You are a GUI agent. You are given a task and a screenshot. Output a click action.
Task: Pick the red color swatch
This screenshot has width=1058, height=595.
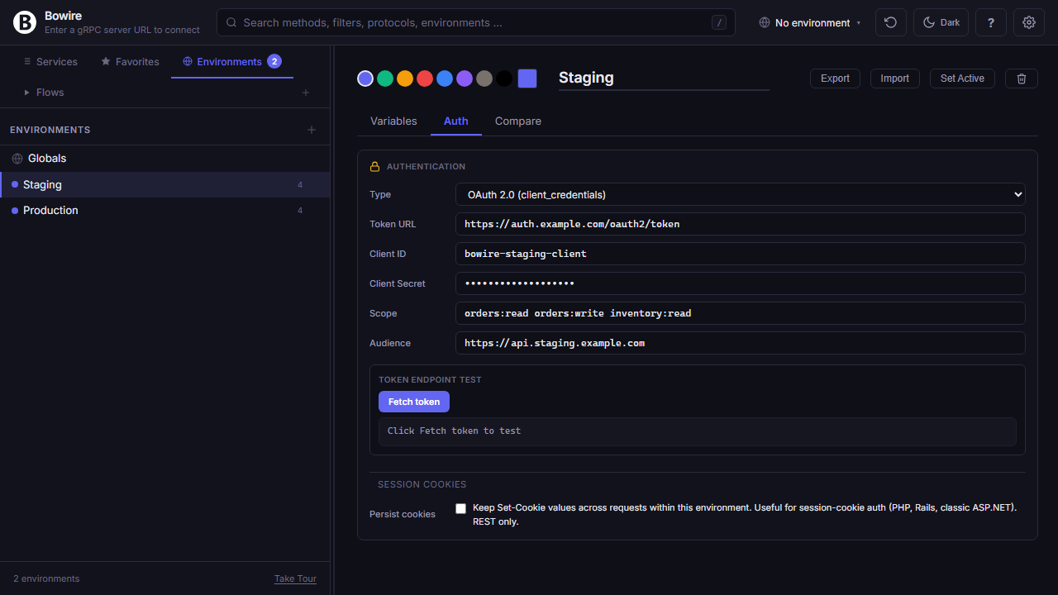tap(425, 79)
